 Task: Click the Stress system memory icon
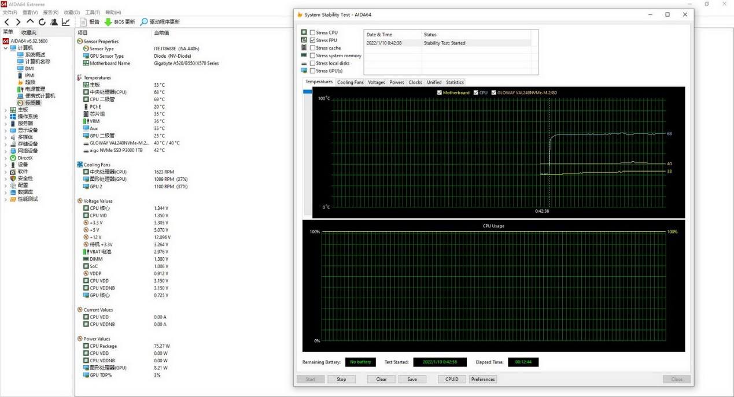304,55
